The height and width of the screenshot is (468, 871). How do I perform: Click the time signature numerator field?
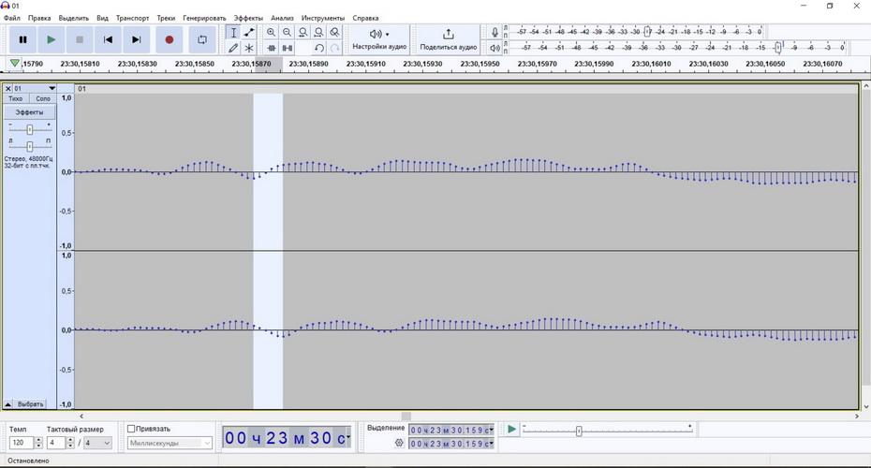[x=55, y=443]
